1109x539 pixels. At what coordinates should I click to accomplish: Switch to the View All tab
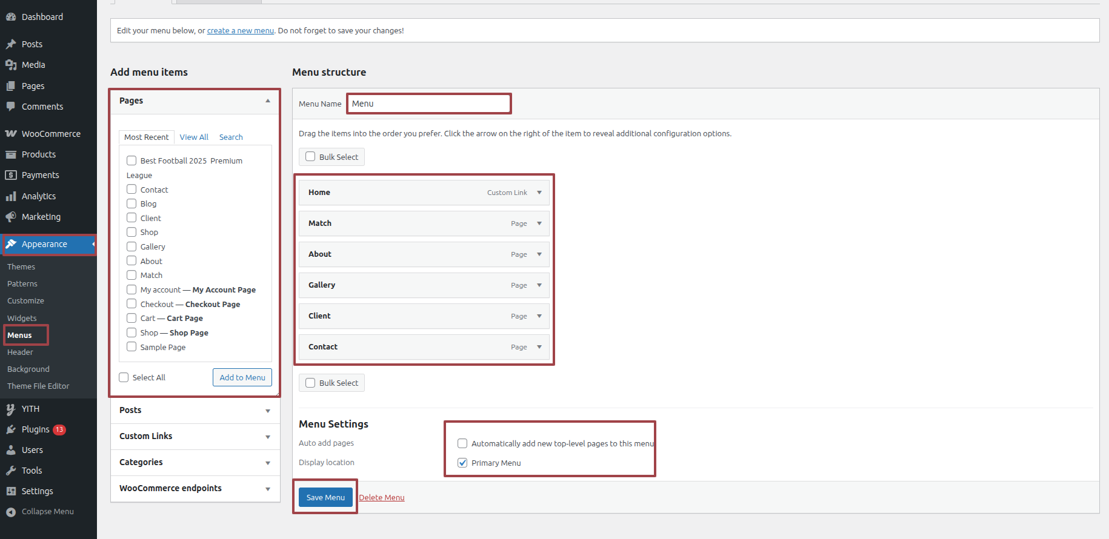(194, 137)
